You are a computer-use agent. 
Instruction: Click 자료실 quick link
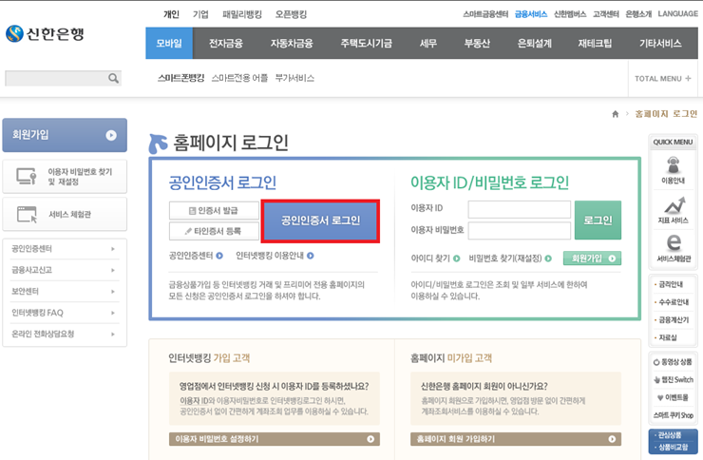click(666, 337)
